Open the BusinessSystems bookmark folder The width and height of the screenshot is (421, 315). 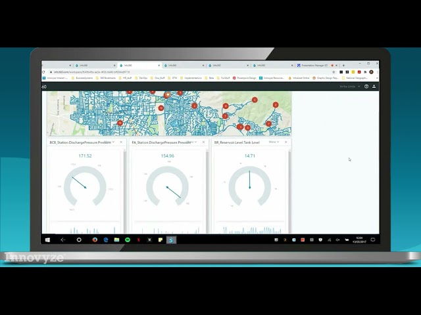[x=82, y=78]
